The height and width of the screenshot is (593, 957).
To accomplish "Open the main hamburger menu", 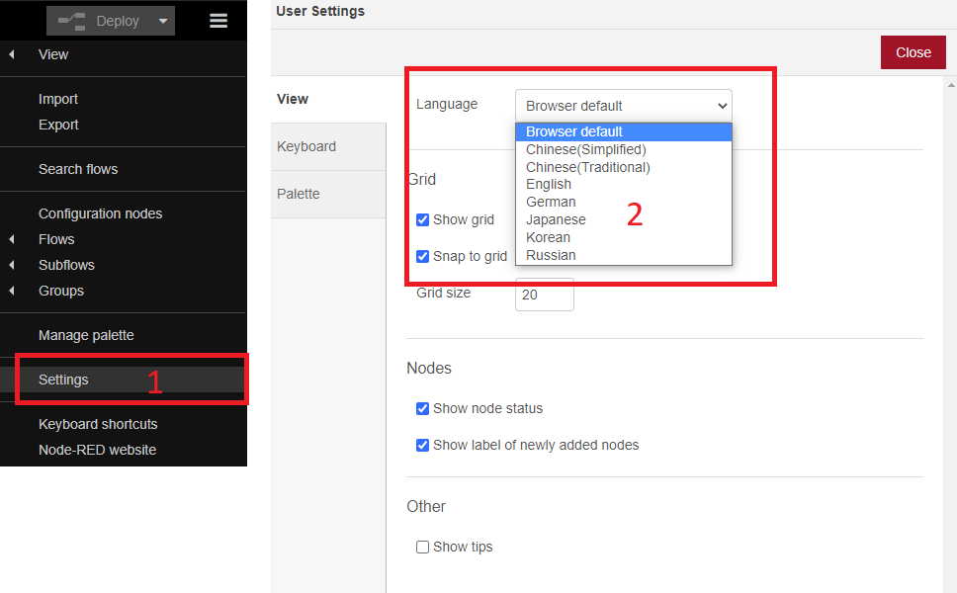I will [217, 20].
